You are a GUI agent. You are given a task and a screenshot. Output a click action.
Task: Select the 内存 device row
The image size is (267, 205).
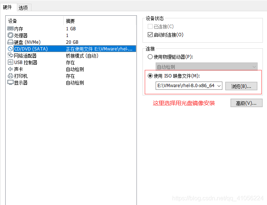click(72, 28)
